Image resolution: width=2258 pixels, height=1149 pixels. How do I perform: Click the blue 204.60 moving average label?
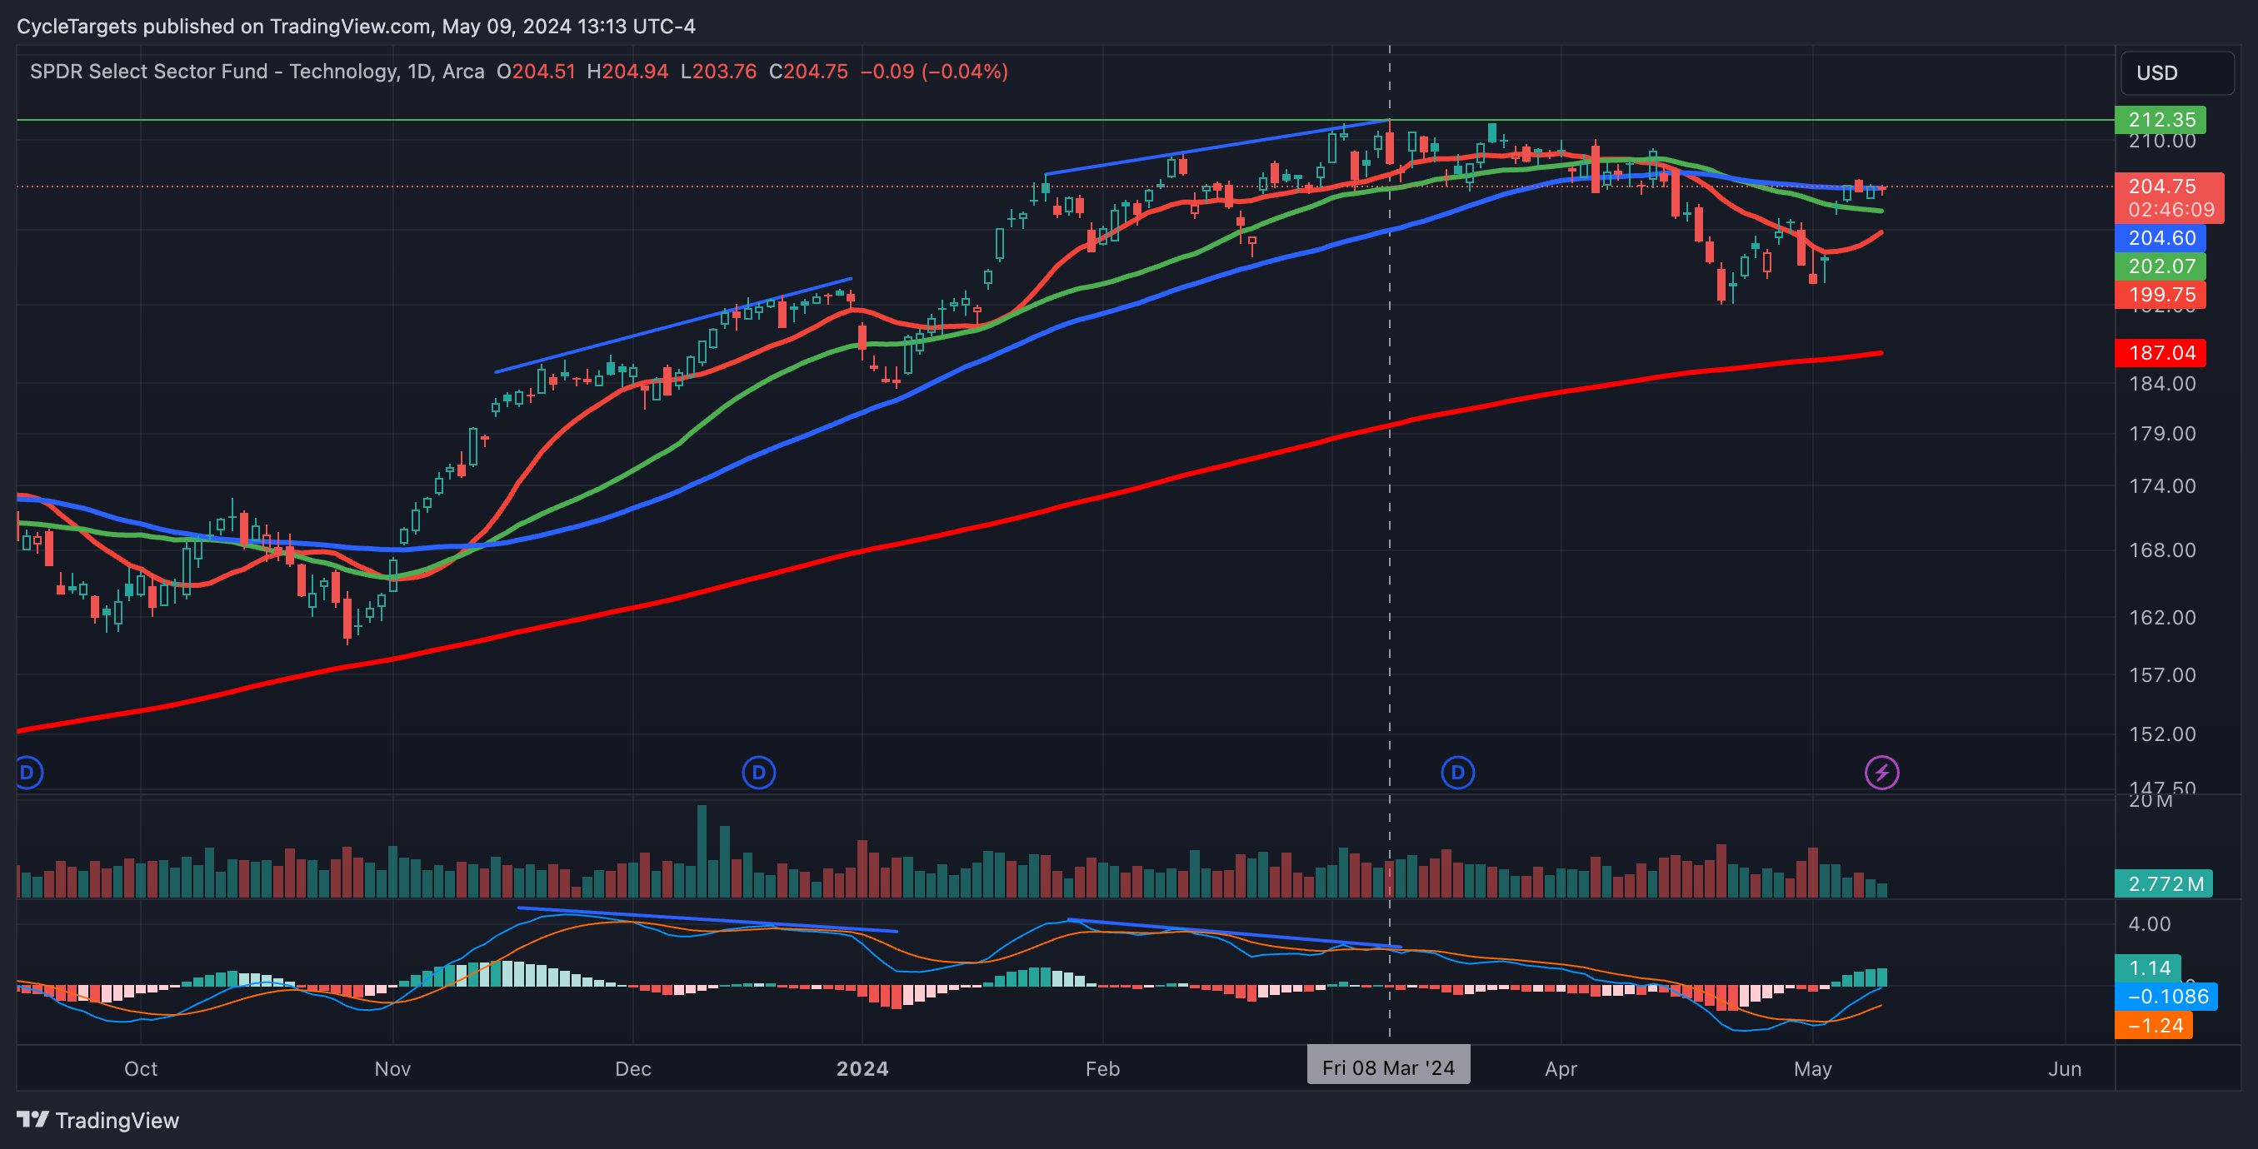click(x=2161, y=237)
